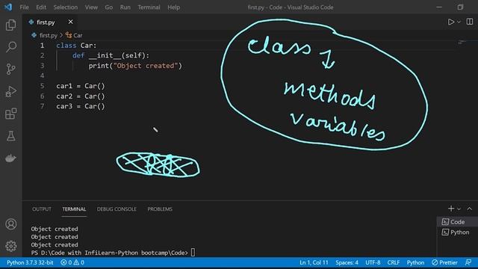This screenshot has width=478, height=269.
Task: Open the Explorer view in activity bar
Action: point(11,25)
